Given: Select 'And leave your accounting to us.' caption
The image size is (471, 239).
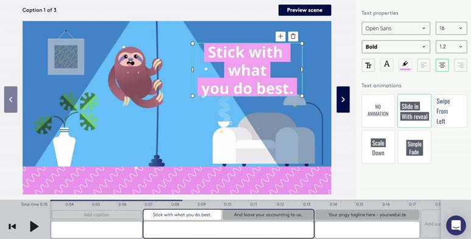Looking at the screenshot, I should coord(268,215).
